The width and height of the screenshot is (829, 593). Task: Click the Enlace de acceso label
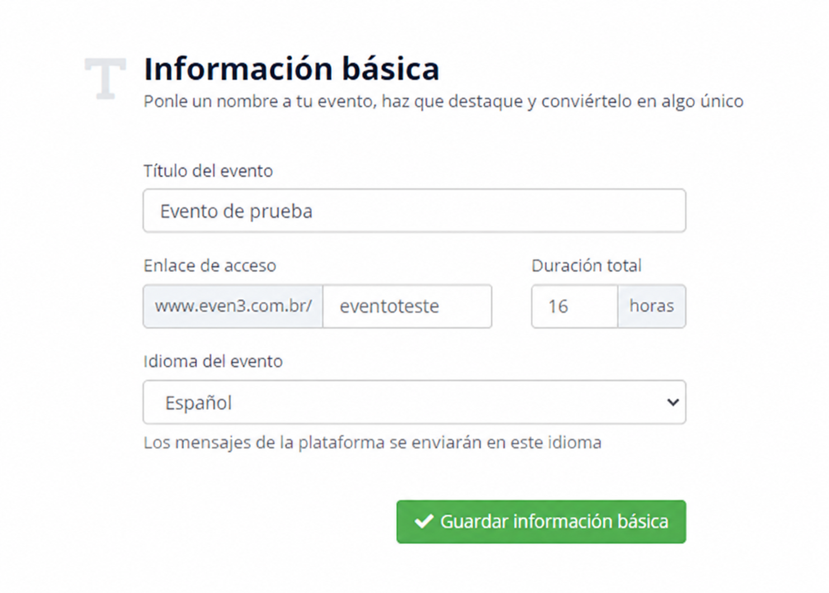(210, 265)
